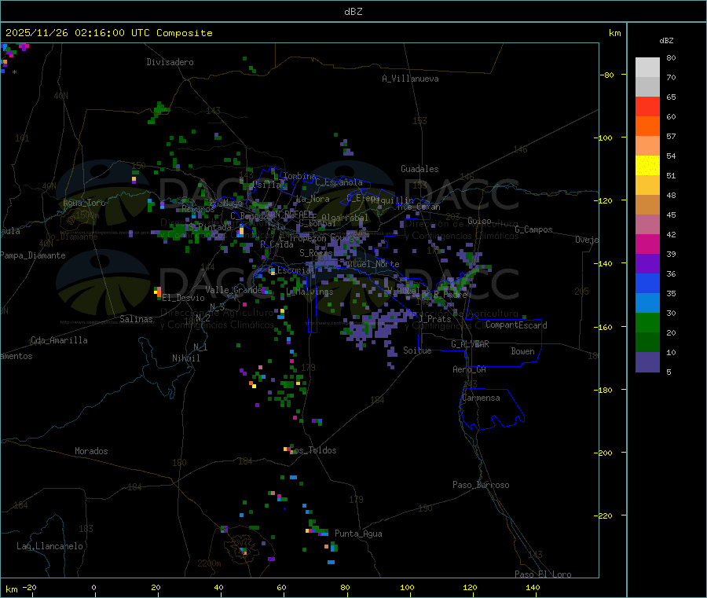Viewport: 707px width, 598px height.
Task: Click the Morados map label
Action: point(92,451)
